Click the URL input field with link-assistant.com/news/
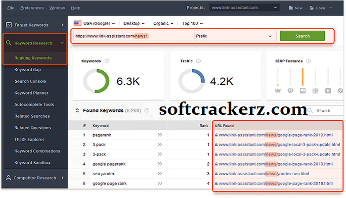346x198 pixels. [x=133, y=36]
